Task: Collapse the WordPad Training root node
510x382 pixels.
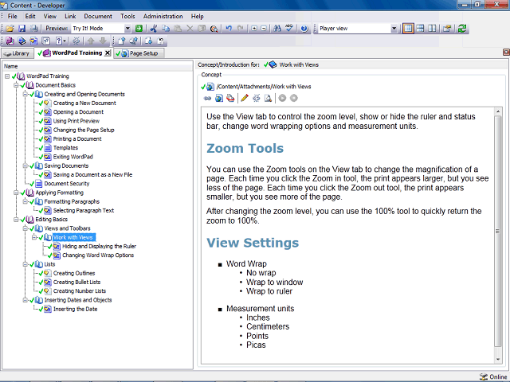Action: (7, 76)
